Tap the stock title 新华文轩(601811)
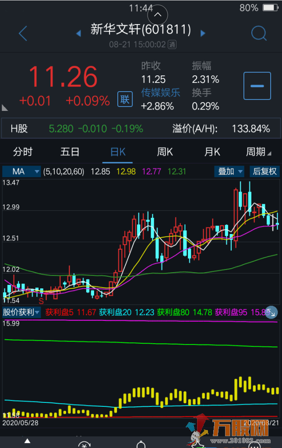This screenshot has height=448, width=282. tap(141, 29)
